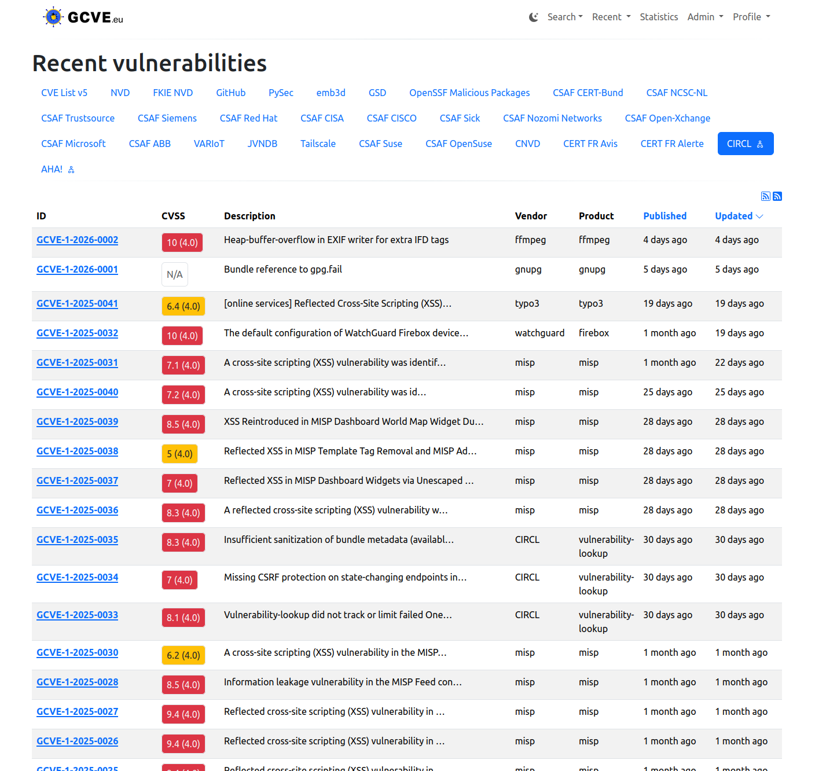Viewport: 815px width, 771px height.
Task: Switch to the GitHub source tab
Action: point(230,93)
